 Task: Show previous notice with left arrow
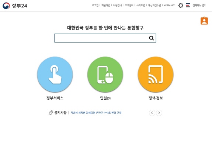[x=152, y=113]
